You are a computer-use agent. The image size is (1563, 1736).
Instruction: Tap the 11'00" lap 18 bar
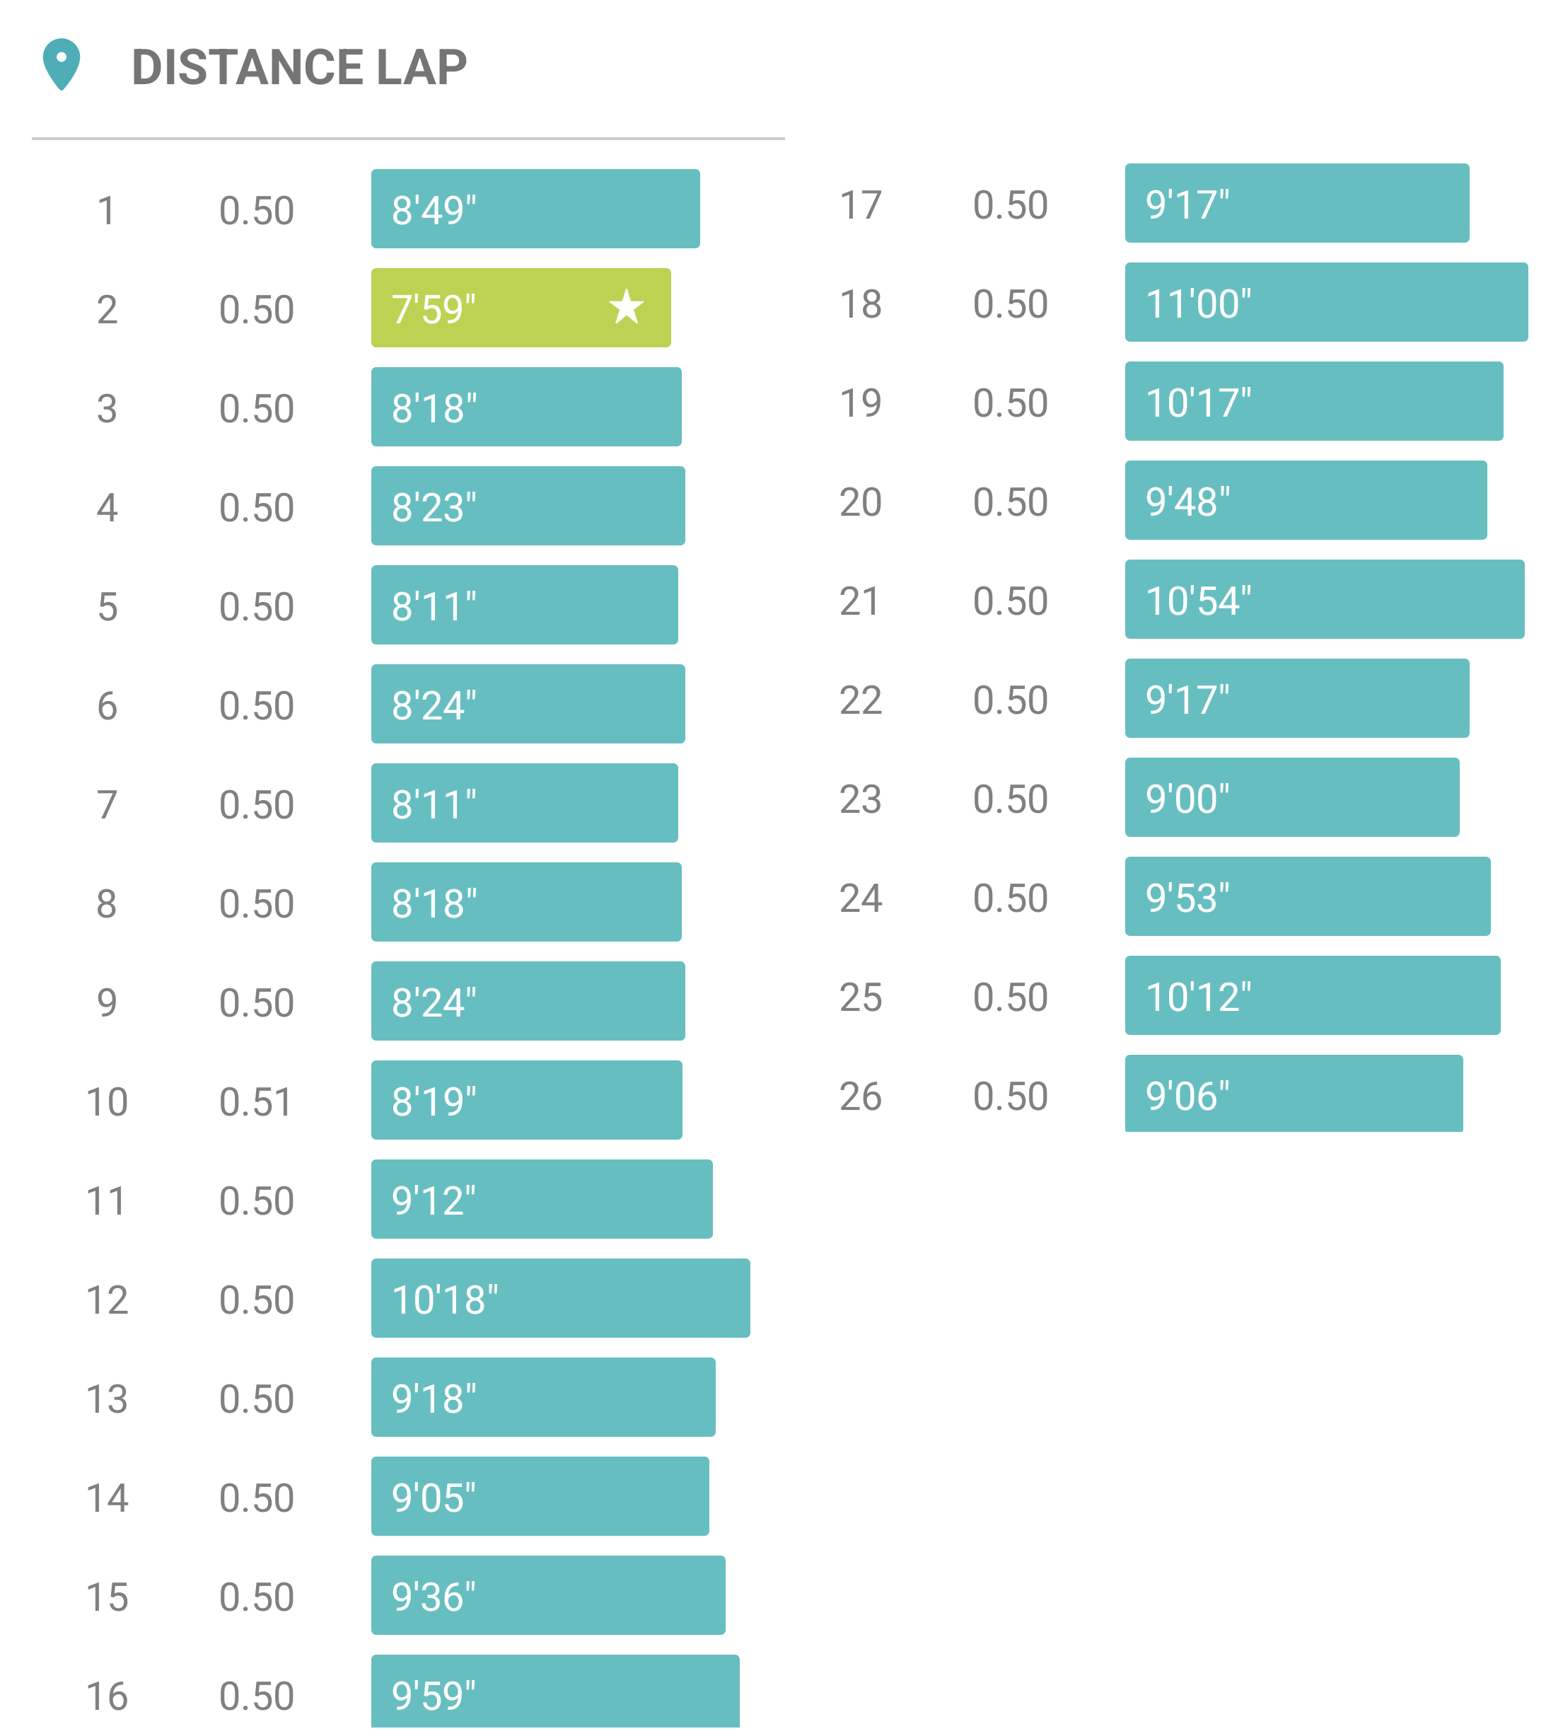point(1325,302)
